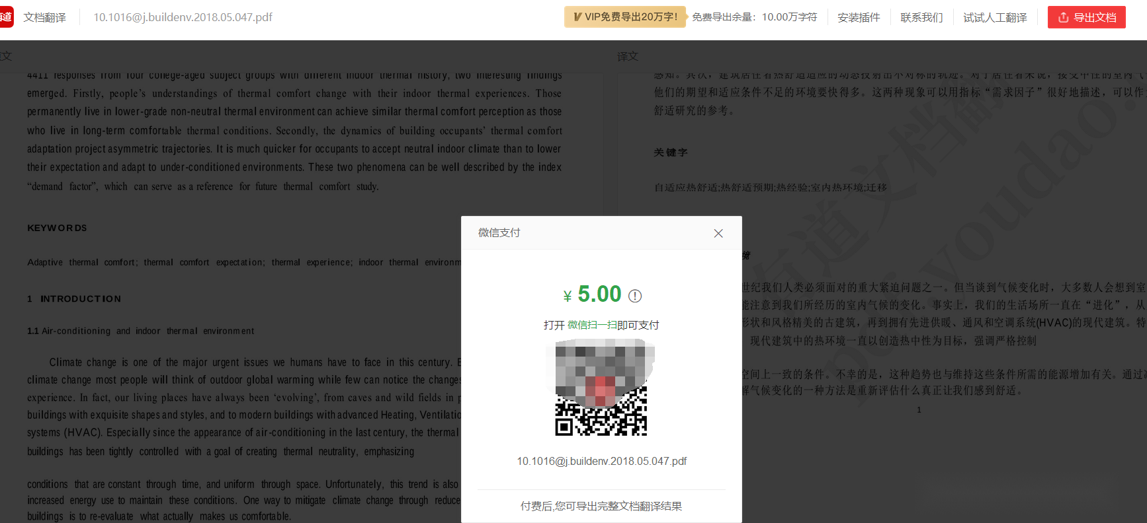Image resolution: width=1147 pixels, height=523 pixels.
Task: Click the 付费后,您可导出完整文档翻译结果 notice
Action: (601, 506)
